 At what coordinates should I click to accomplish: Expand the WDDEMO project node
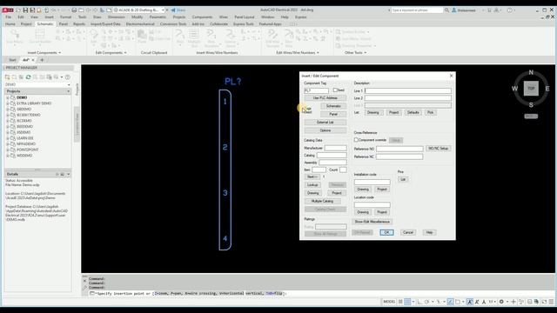(x=8, y=156)
